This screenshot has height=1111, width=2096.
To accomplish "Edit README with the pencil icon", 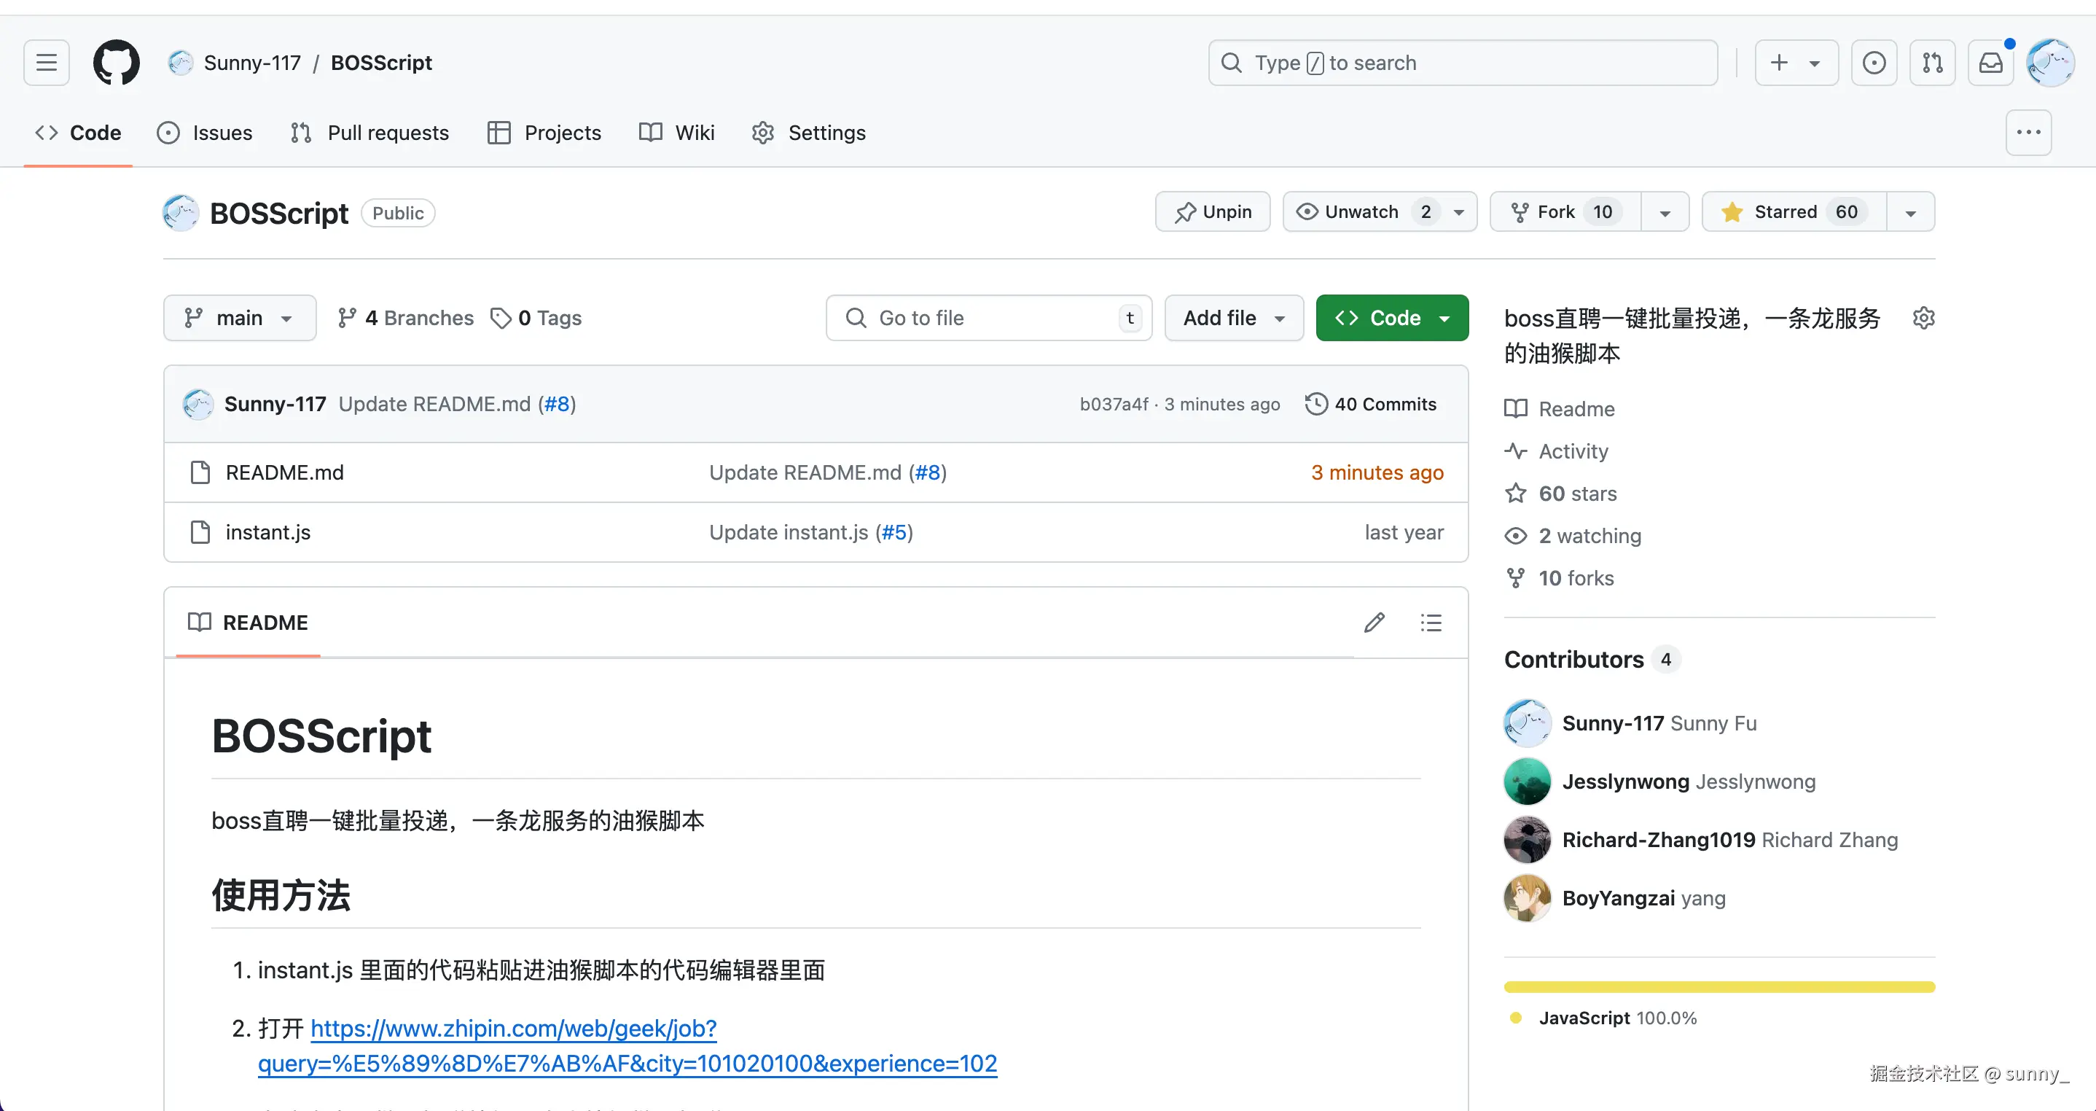I will [1374, 623].
